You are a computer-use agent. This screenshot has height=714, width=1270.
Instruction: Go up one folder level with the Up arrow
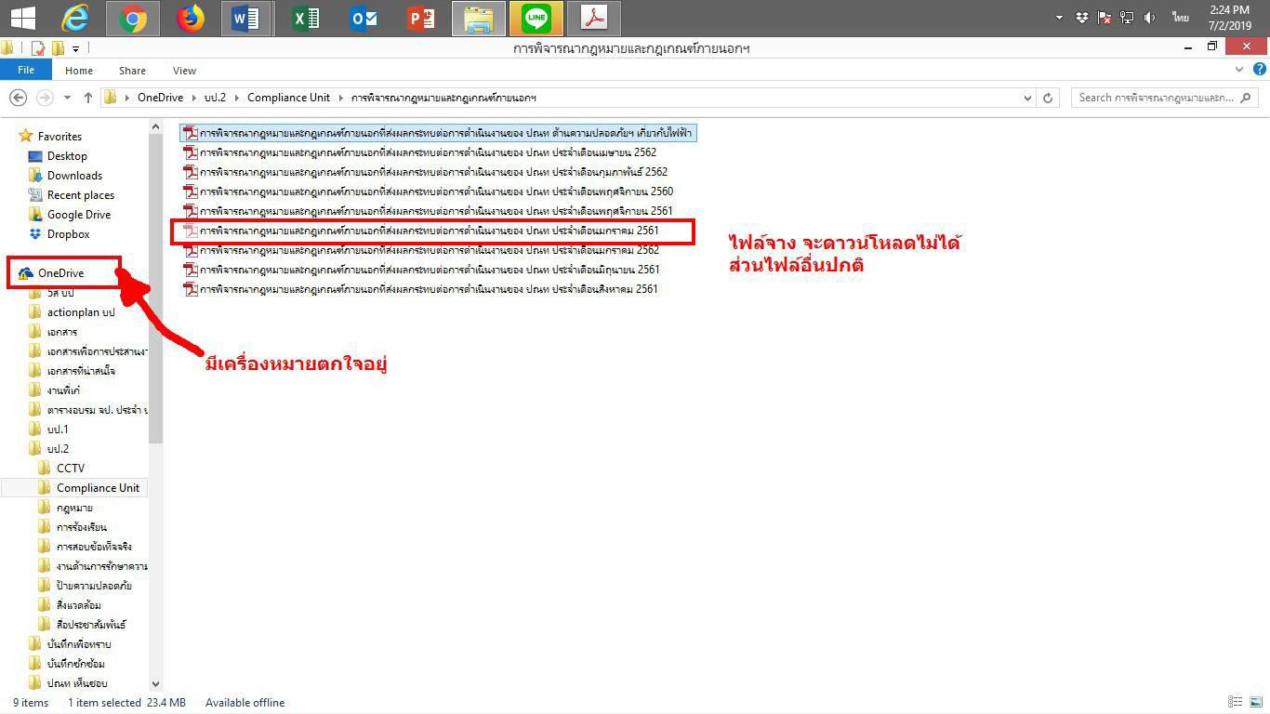(88, 98)
